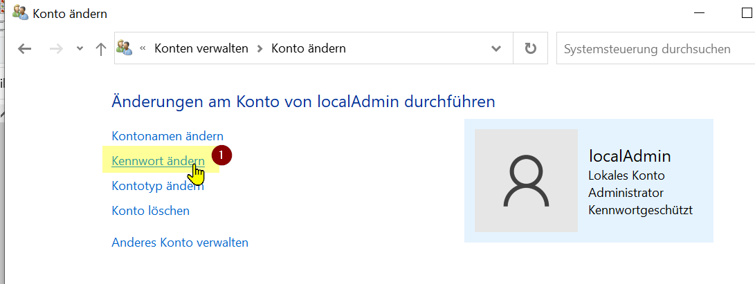Go back with the back arrow
The height and width of the screenshot is (284, 755).
click(x=25, y=49)
